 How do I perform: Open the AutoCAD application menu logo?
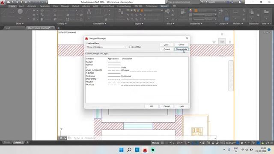(x=3, y=3)
